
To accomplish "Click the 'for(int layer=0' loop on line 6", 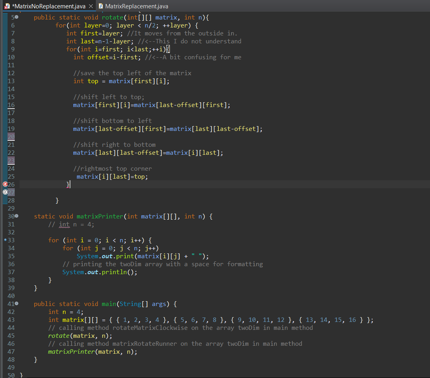I will (x=127, y=25).
